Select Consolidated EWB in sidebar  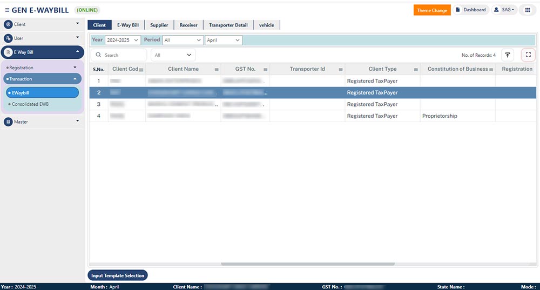pos(30,104)
